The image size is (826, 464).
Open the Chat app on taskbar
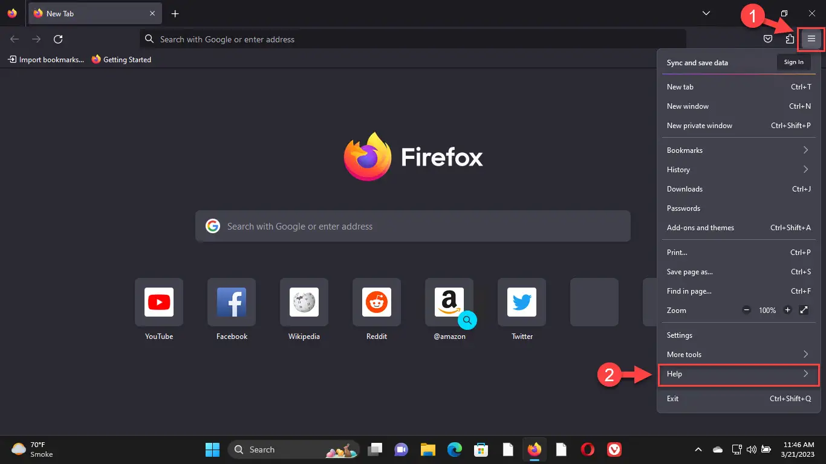click(402, 449)
